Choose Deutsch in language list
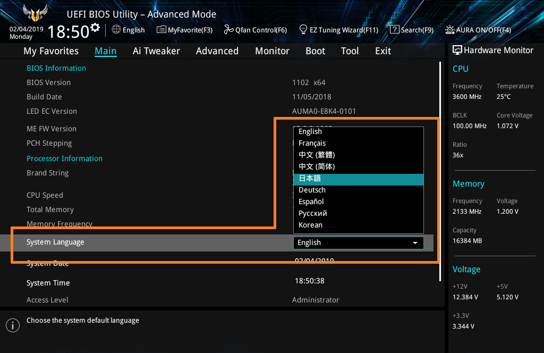 click(359, 190)
